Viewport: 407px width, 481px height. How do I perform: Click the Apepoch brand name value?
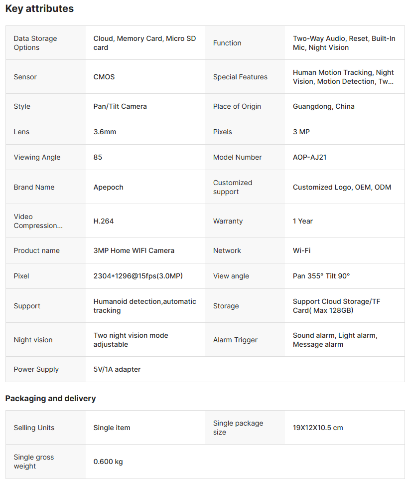108,187
